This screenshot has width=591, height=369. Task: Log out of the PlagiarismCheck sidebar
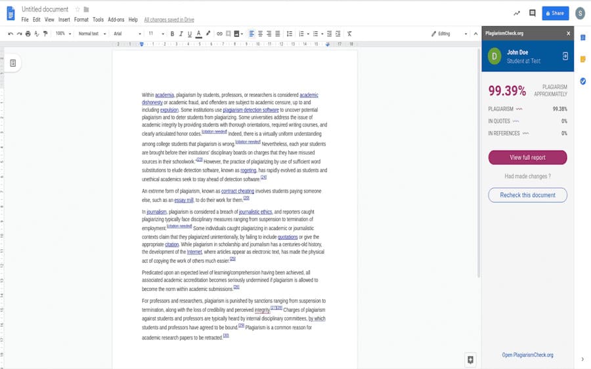[565, 56]
